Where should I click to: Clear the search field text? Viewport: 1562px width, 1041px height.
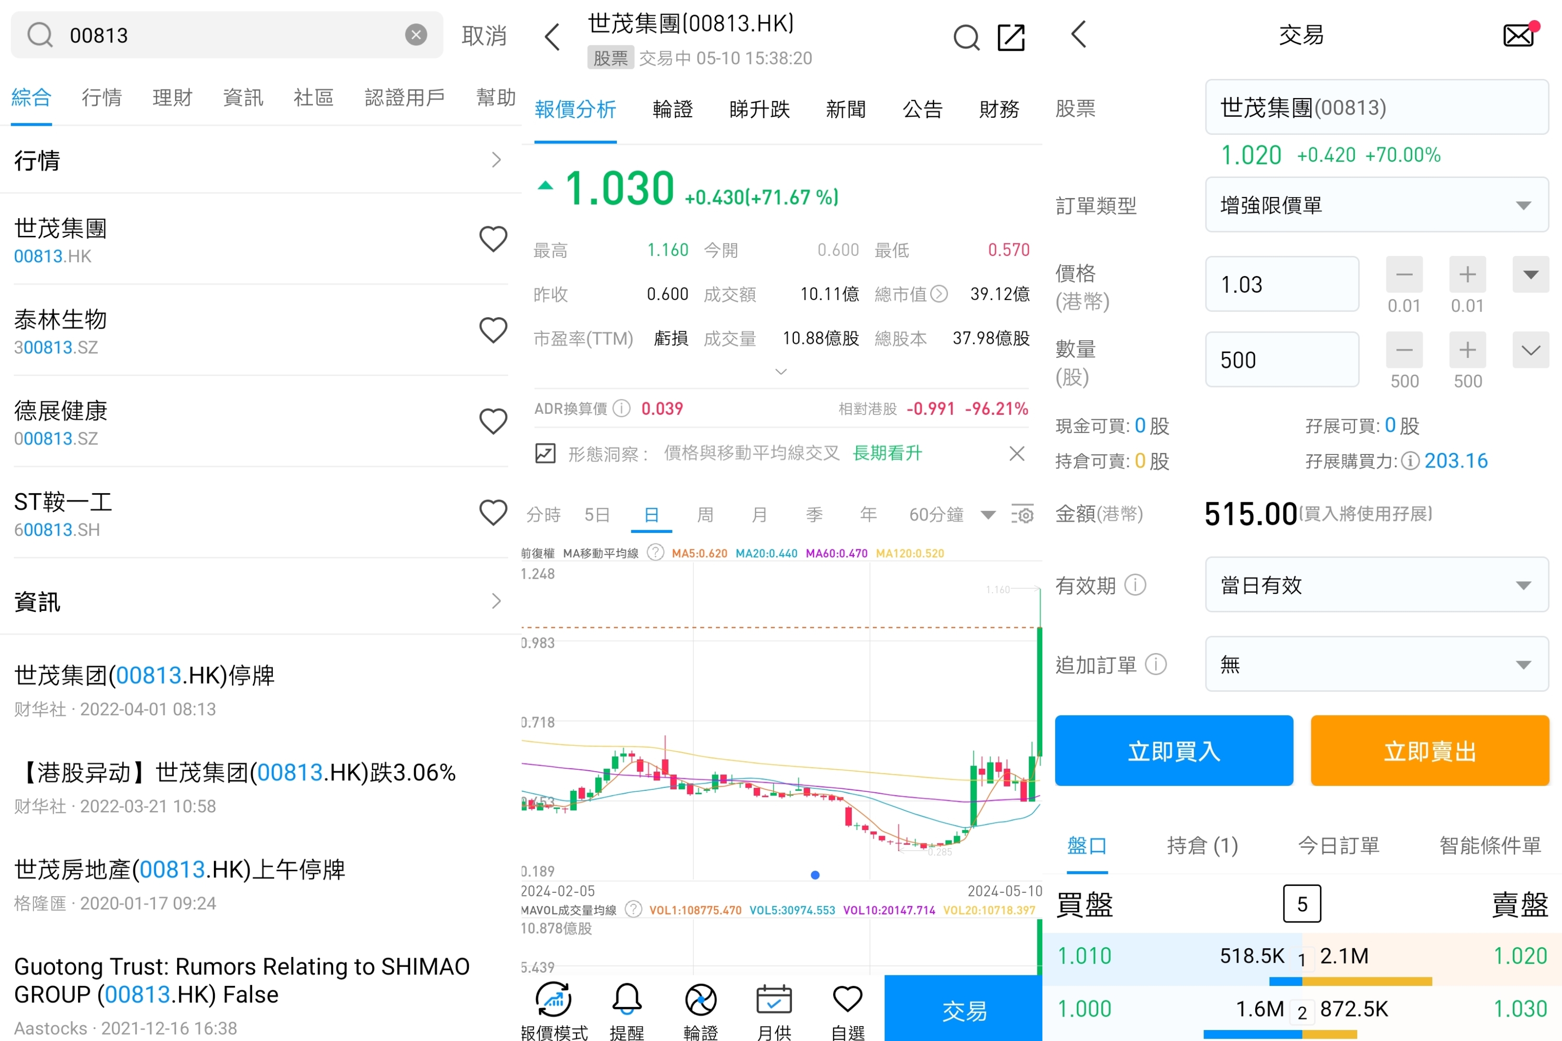coord(416,34)
